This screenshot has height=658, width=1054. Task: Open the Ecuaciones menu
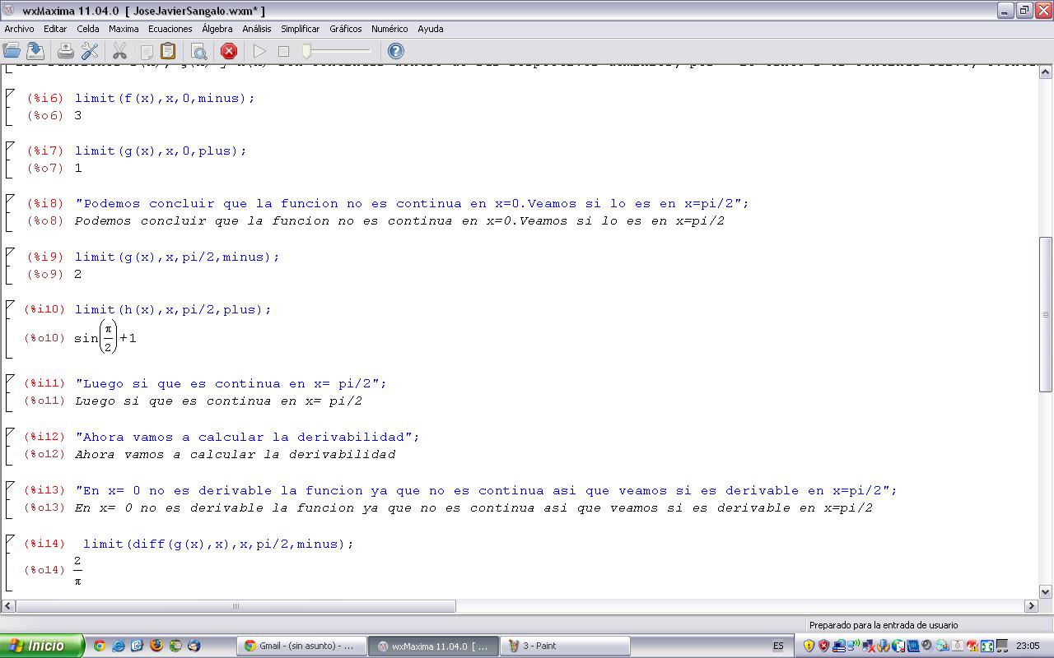point(170,29)
